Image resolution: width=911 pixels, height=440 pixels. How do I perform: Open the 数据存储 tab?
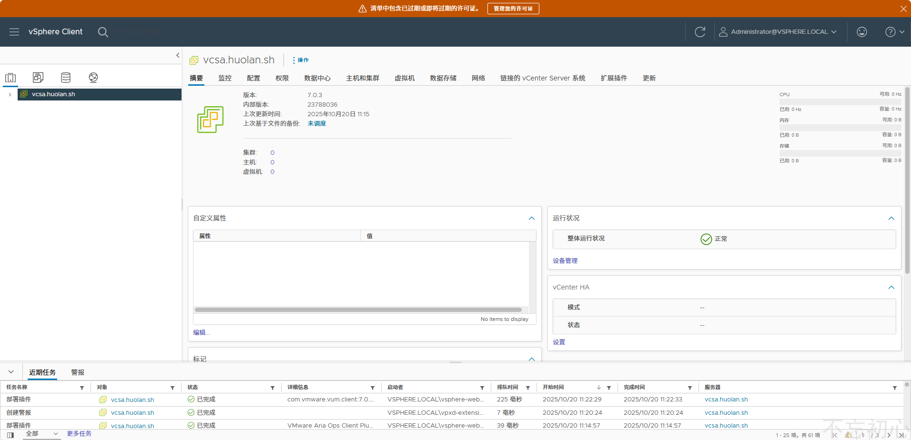(443, 78)
